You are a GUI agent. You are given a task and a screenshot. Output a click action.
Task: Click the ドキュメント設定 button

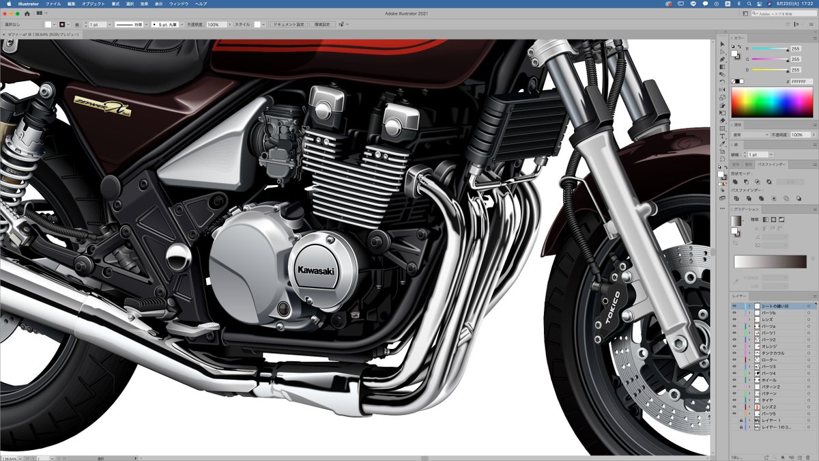tap(289, 24)
